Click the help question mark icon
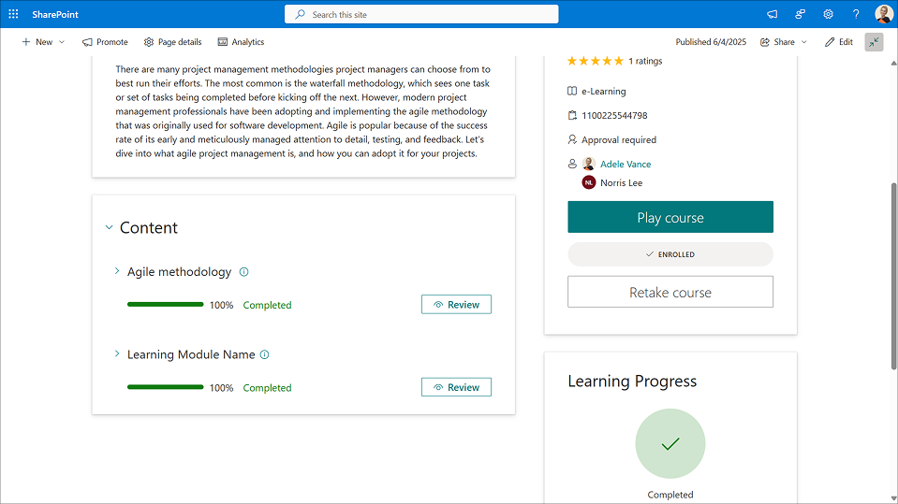The width and height of the screenshot is (898, 504). click(856, 14)
